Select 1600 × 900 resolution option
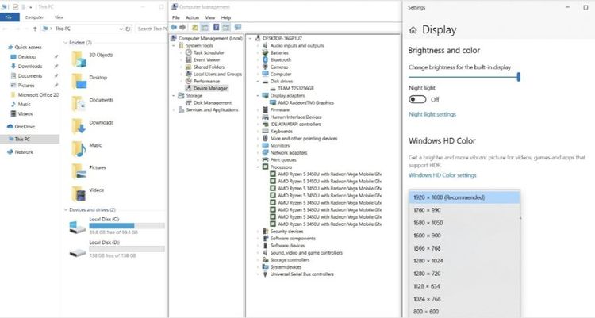The width and height of the screenshot is (595, 318). point(464,236)
